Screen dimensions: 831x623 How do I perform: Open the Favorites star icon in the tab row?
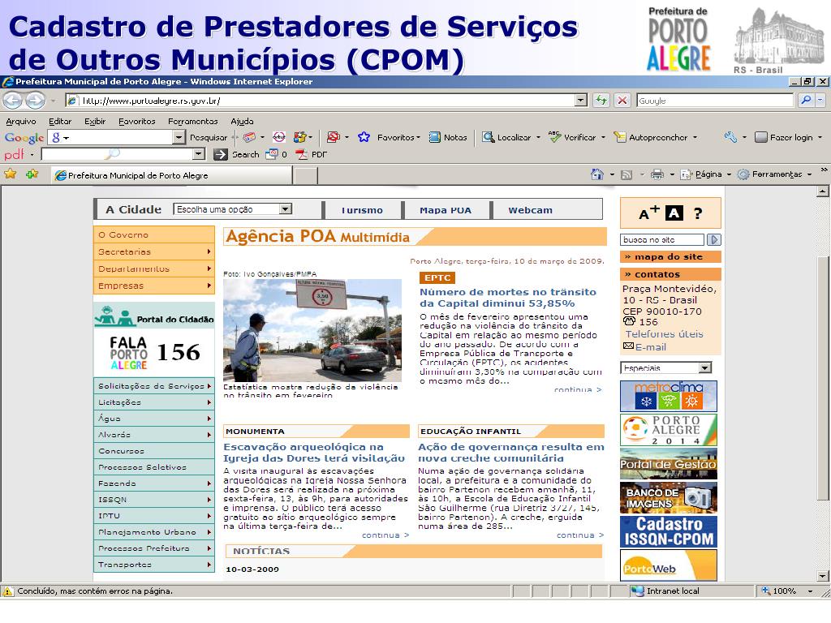(10, 174)
